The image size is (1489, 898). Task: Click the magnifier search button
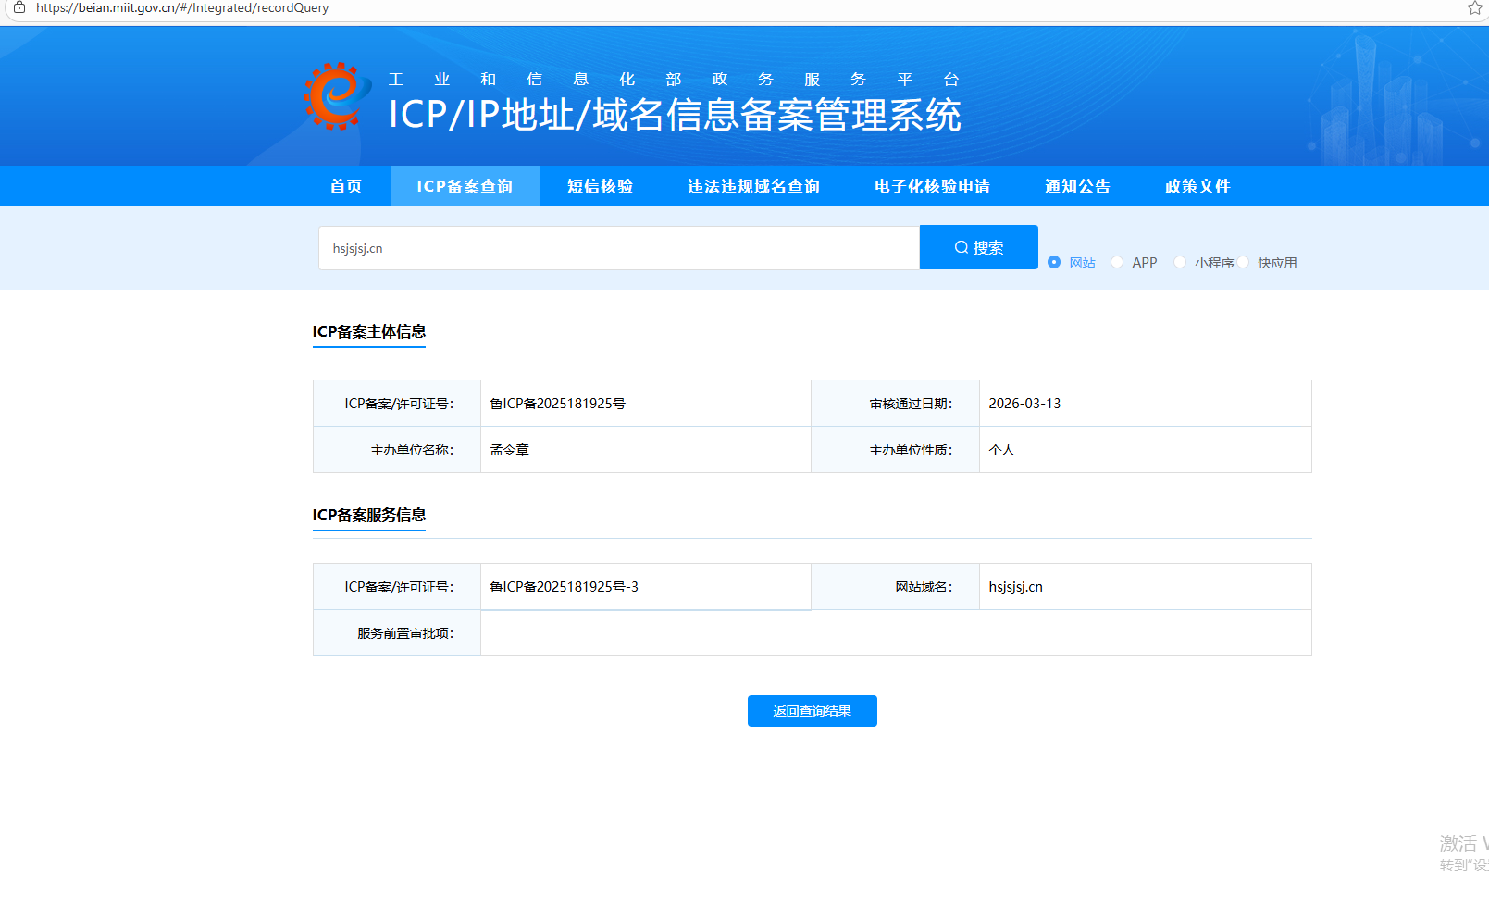point(978,247)
